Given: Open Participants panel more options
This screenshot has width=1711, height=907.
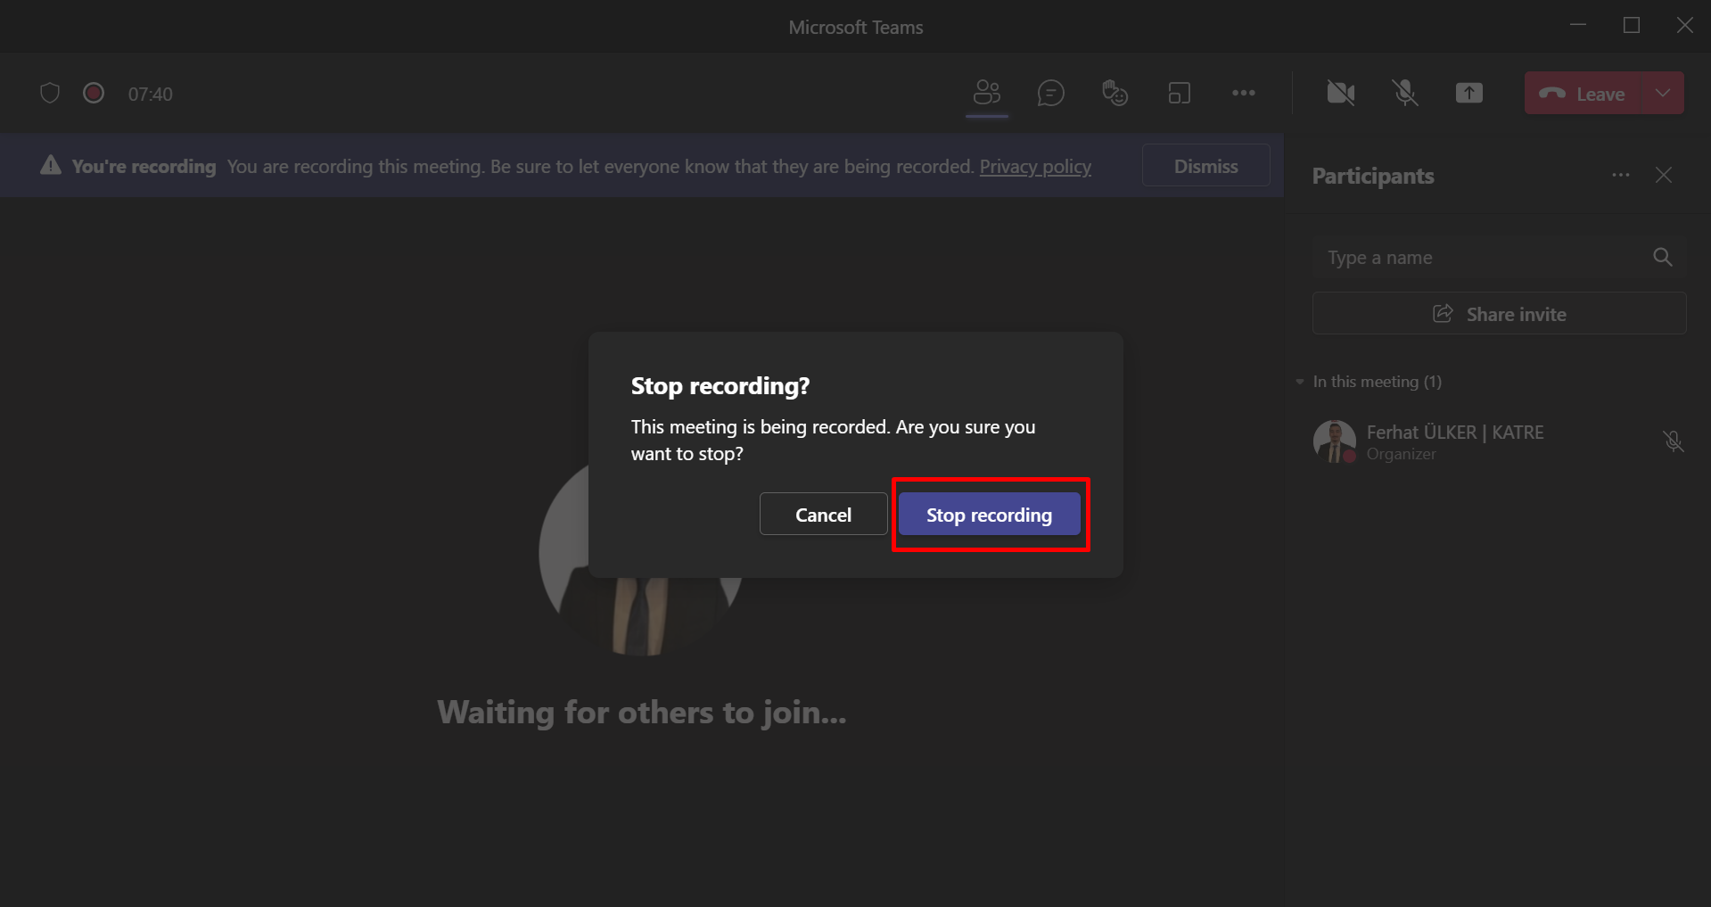Looking at the screenshot, I should (1620, 176).
